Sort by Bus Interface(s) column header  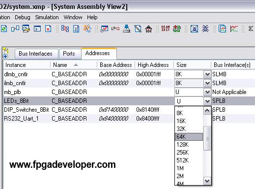tap(233, 65)
